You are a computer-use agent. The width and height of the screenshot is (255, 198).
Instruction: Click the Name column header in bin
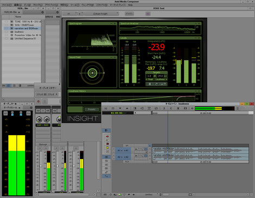(18, 17)
